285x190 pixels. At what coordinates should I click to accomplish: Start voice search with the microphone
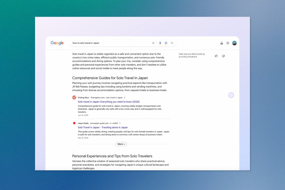pyautogui.click(x=160, y=43)
